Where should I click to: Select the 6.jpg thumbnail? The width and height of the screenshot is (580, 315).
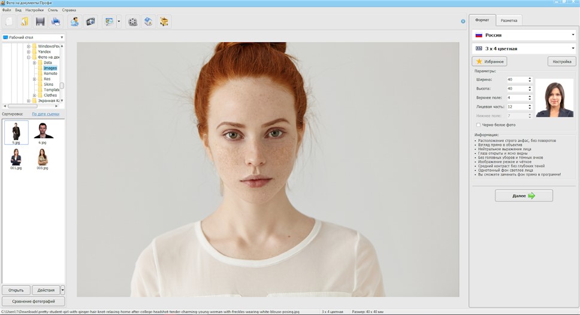click(43, 133)
